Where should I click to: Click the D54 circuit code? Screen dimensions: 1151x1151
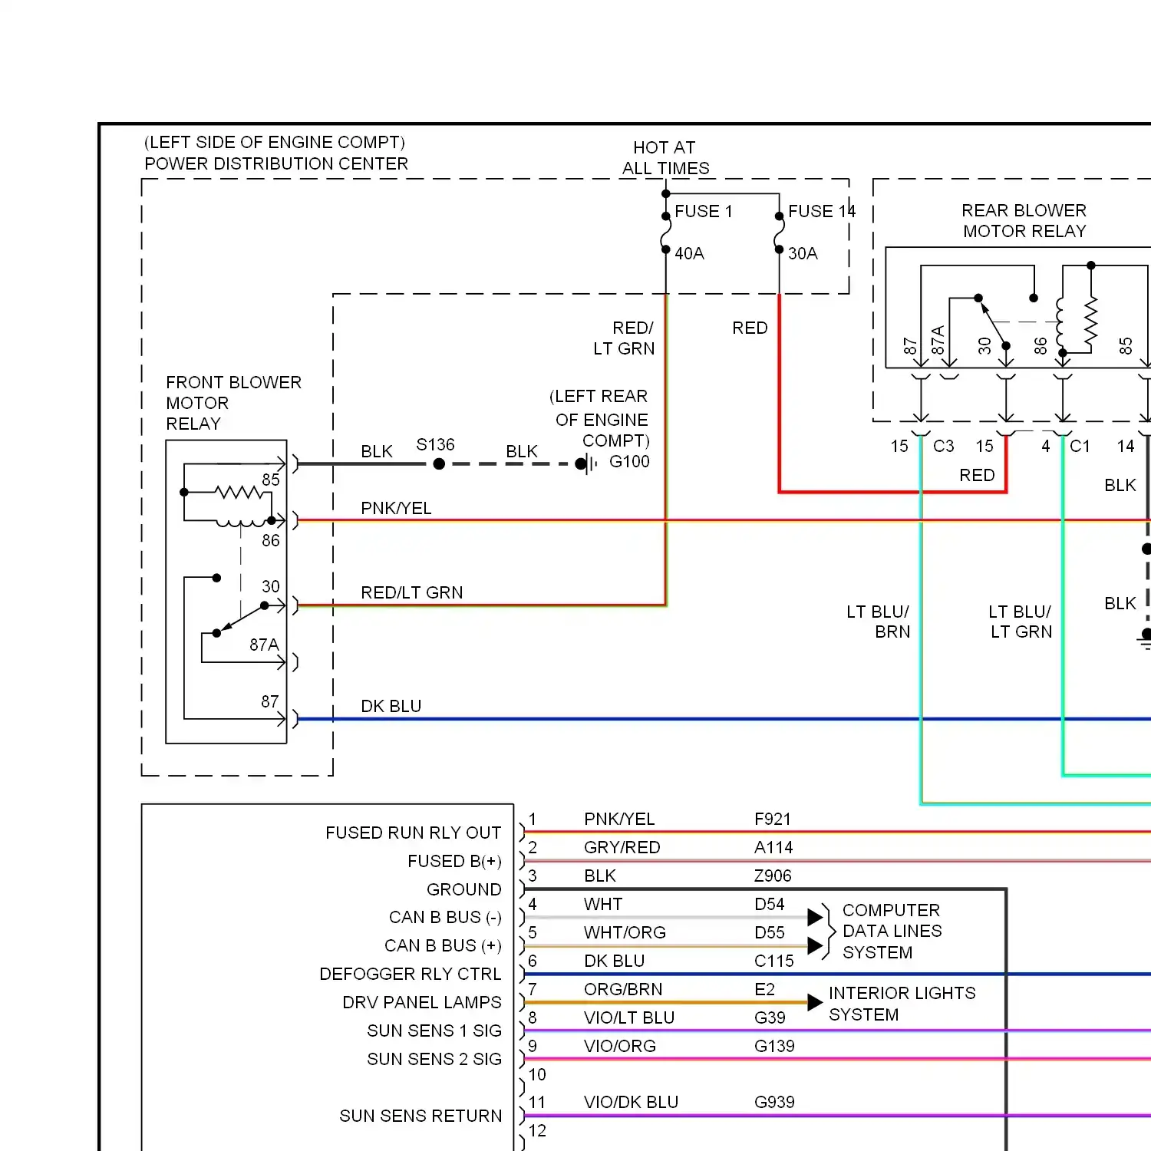point(769,904)
